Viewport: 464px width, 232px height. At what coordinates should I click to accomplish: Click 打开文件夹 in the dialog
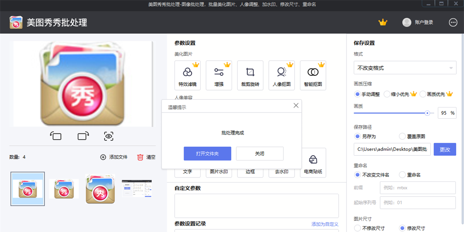coord(207,154)
